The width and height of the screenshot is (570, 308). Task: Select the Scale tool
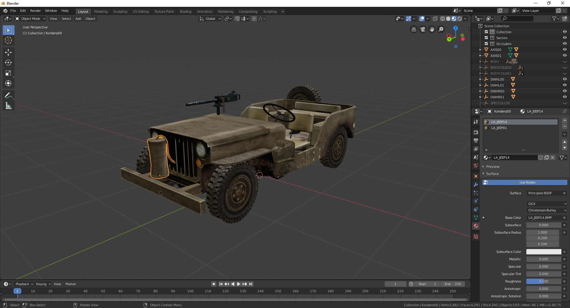pos(8,73)
